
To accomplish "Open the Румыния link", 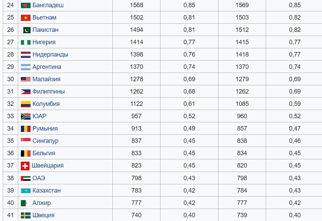I will click(45, 128).
